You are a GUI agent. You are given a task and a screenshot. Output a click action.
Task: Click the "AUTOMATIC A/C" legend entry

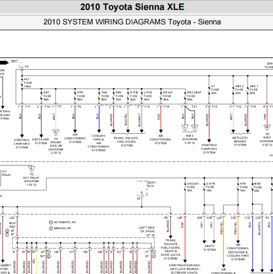pos(62,222)
